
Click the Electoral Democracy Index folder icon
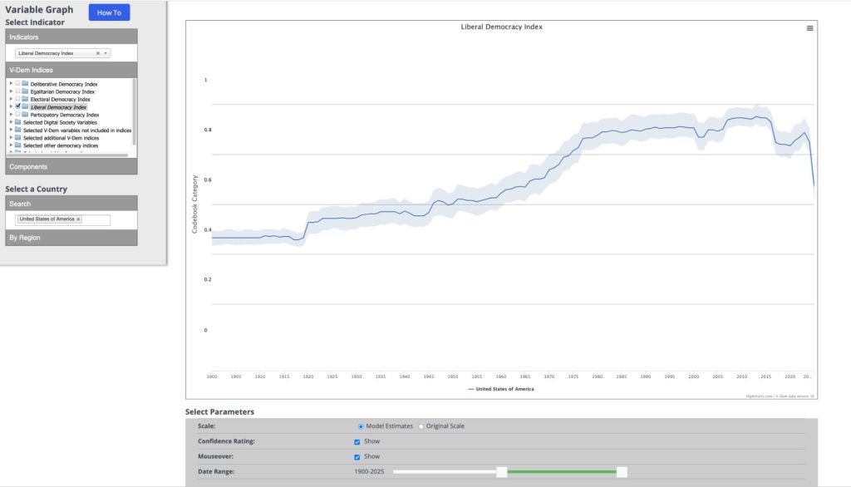[25, 99]
